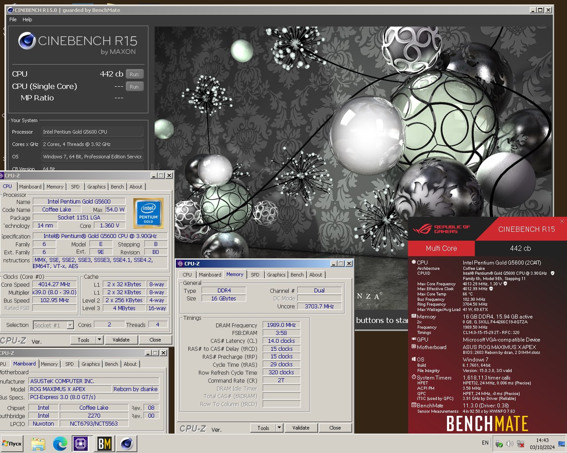Click the Republic of Gamers logo in BenchMate
This screenshot has width=567, height=453.
point(441,229)
